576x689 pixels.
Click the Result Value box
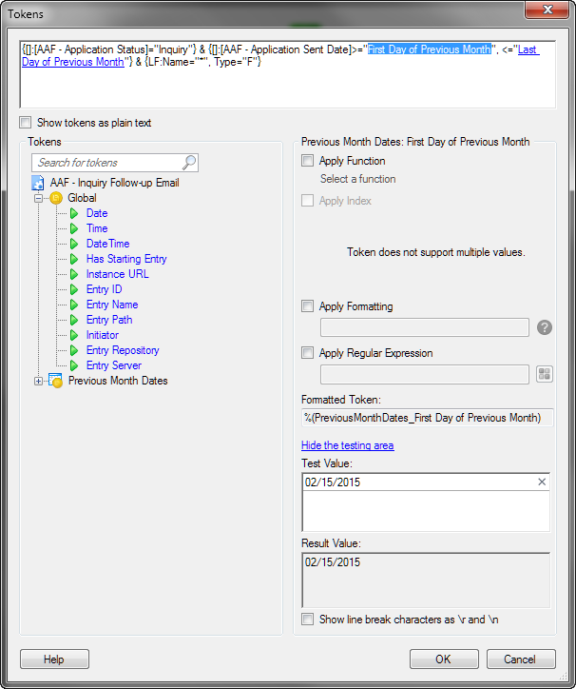pos(426,581)
